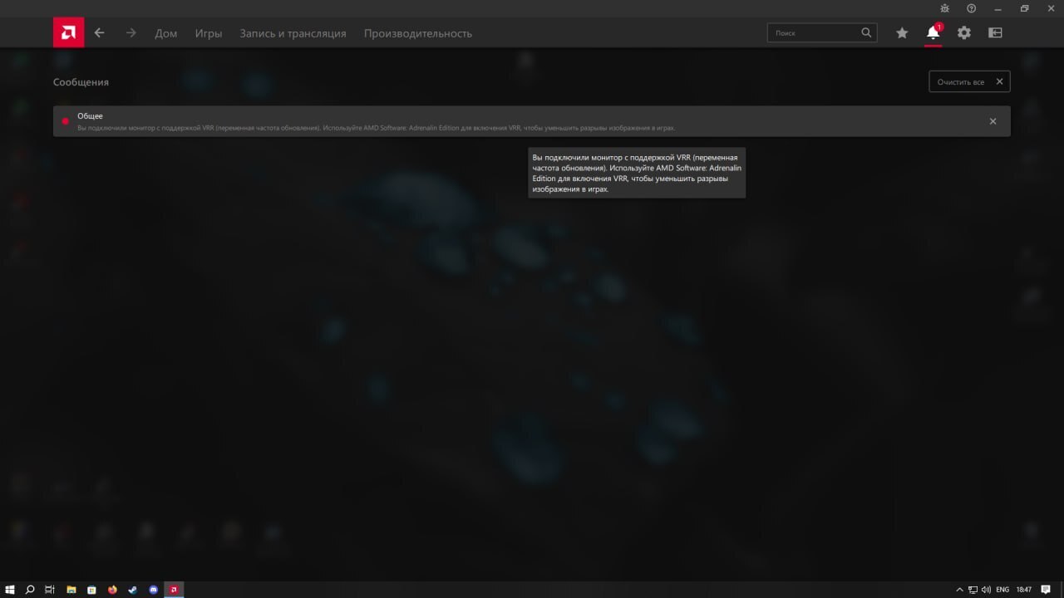This screenshot has width=1064, height=598.
Task: Show hidden system tray icons
Action: pos(960,590)
